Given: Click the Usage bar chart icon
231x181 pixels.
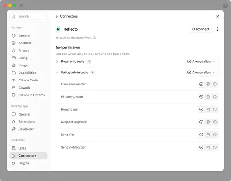Looking at the screenshot, I should (x=13, y=65).
